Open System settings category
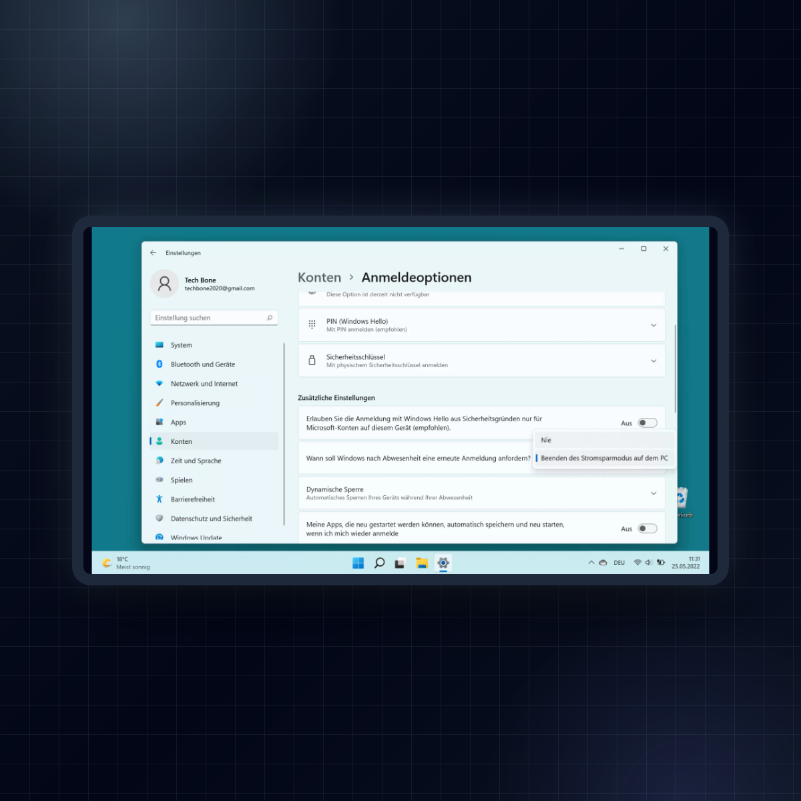This screenshot has width=801, height=801. 214,345
